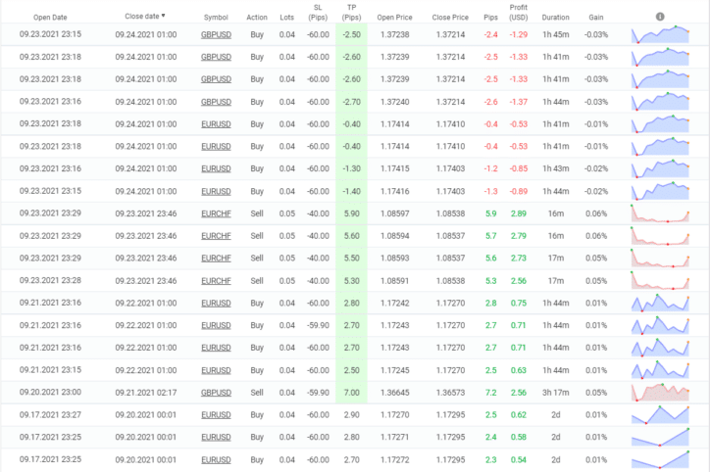Click the Pips column header

(490, 17)
